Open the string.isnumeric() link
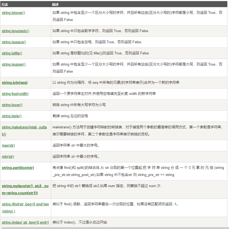This screenshot has width=229, height=229. pos(16,31)
